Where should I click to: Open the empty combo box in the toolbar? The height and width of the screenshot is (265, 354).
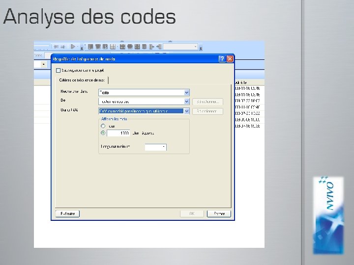coord(180,47)
